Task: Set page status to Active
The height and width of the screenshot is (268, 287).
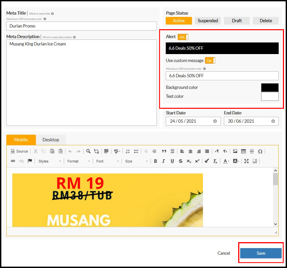Action: 179,21
